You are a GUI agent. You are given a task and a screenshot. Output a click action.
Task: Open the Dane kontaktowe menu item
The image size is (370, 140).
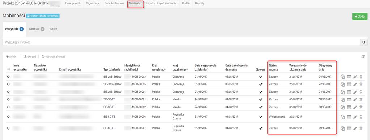click(x=114, y=4)
